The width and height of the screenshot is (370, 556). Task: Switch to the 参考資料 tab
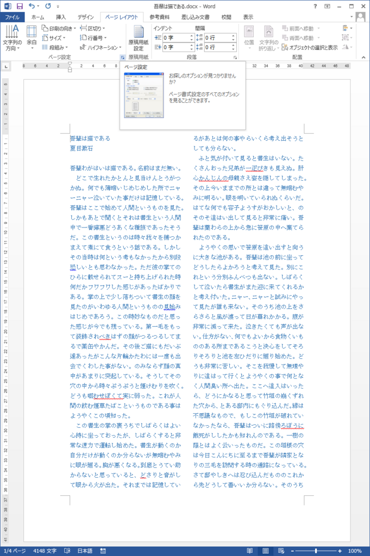point(160,17)
